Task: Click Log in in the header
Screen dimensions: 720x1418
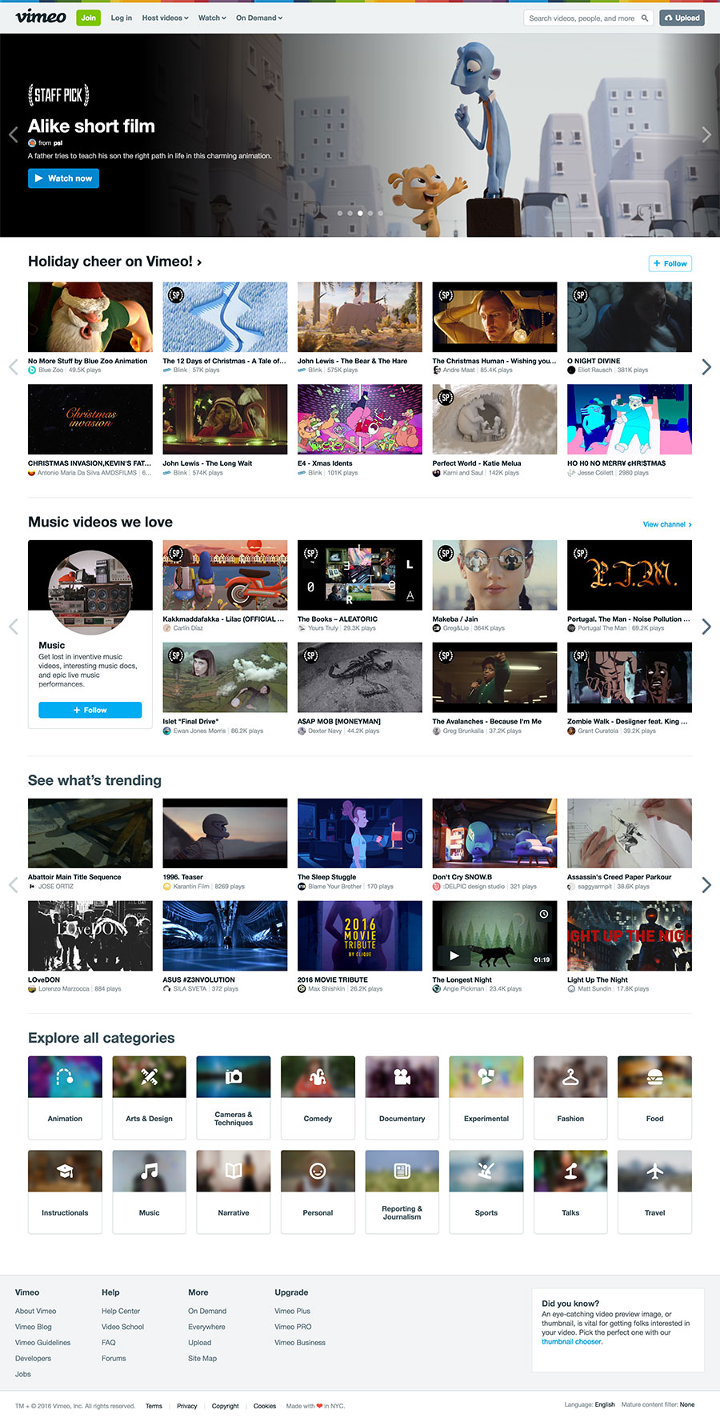Action: tap(122, 18)
